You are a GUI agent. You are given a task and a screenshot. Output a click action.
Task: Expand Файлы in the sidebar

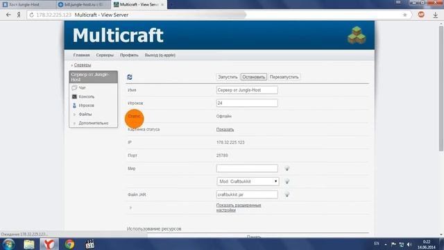tap(85, 114)
